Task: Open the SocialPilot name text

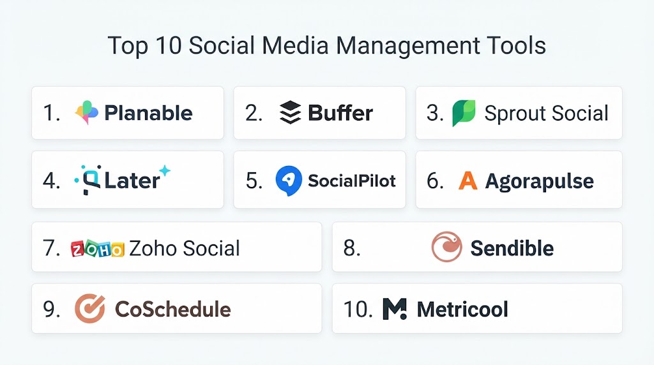Action: pos(352,181)
